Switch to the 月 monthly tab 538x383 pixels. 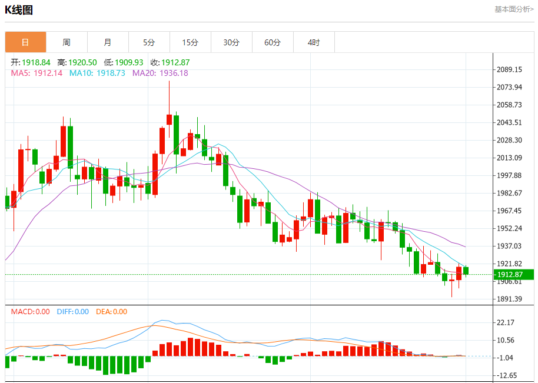(108, 42)
